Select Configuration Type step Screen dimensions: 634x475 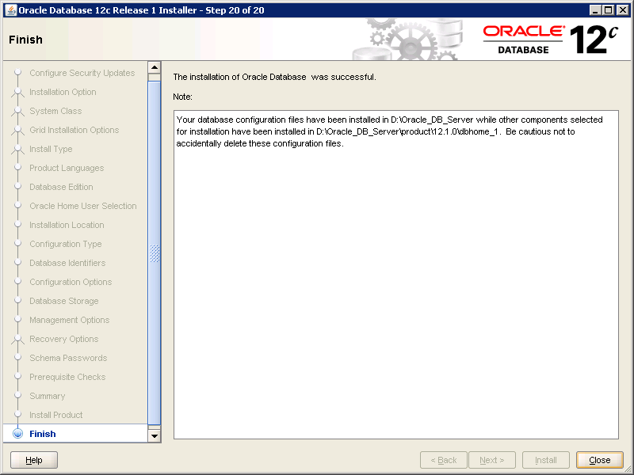click(66, 244)
